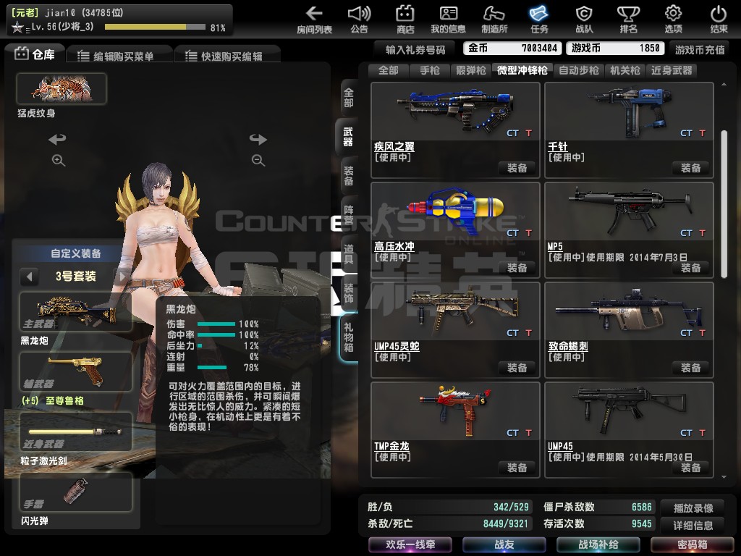741x556 pixels.
Task: Filter weapons by 近身武器 melee
Action: [672, 70]
